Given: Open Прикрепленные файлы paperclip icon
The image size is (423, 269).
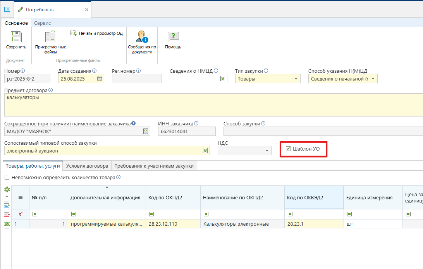Looking at the screenshot, I should pos(50,37).
